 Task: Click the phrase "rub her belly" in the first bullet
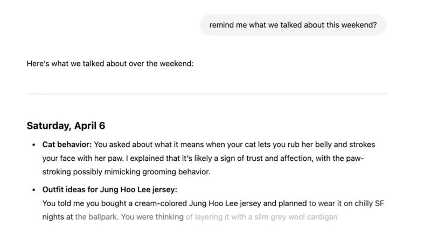click(300, 145)
